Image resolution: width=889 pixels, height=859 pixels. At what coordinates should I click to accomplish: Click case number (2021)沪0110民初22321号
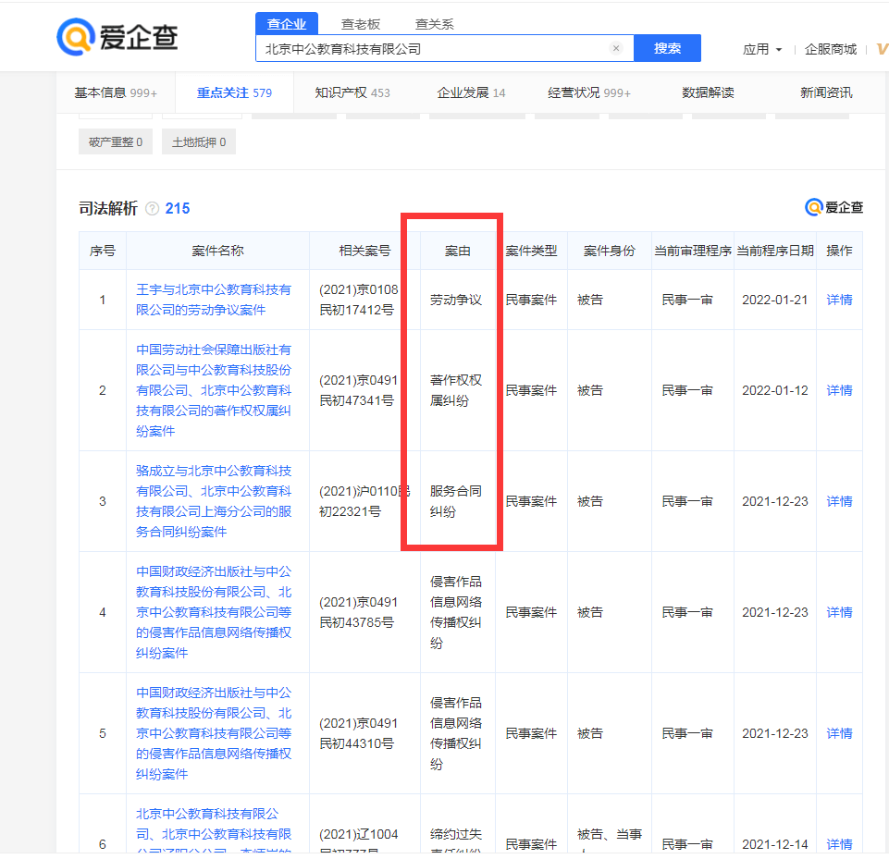click(364, 501)
